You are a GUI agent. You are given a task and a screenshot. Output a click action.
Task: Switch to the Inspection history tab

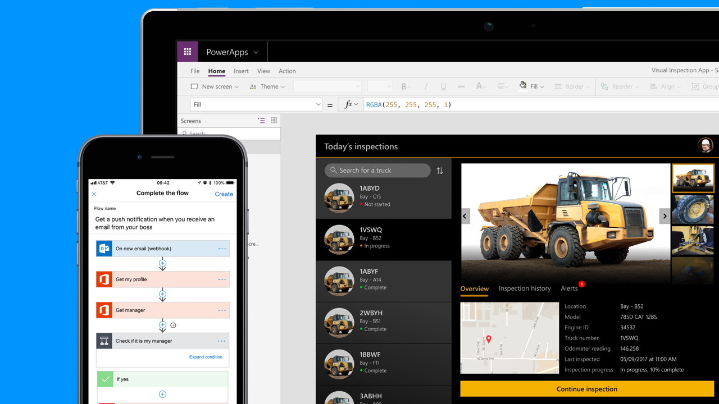coord(525,288)
